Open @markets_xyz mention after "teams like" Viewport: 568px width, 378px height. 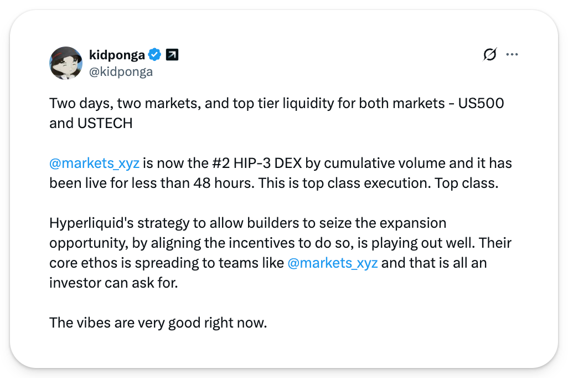click(333, 263)
